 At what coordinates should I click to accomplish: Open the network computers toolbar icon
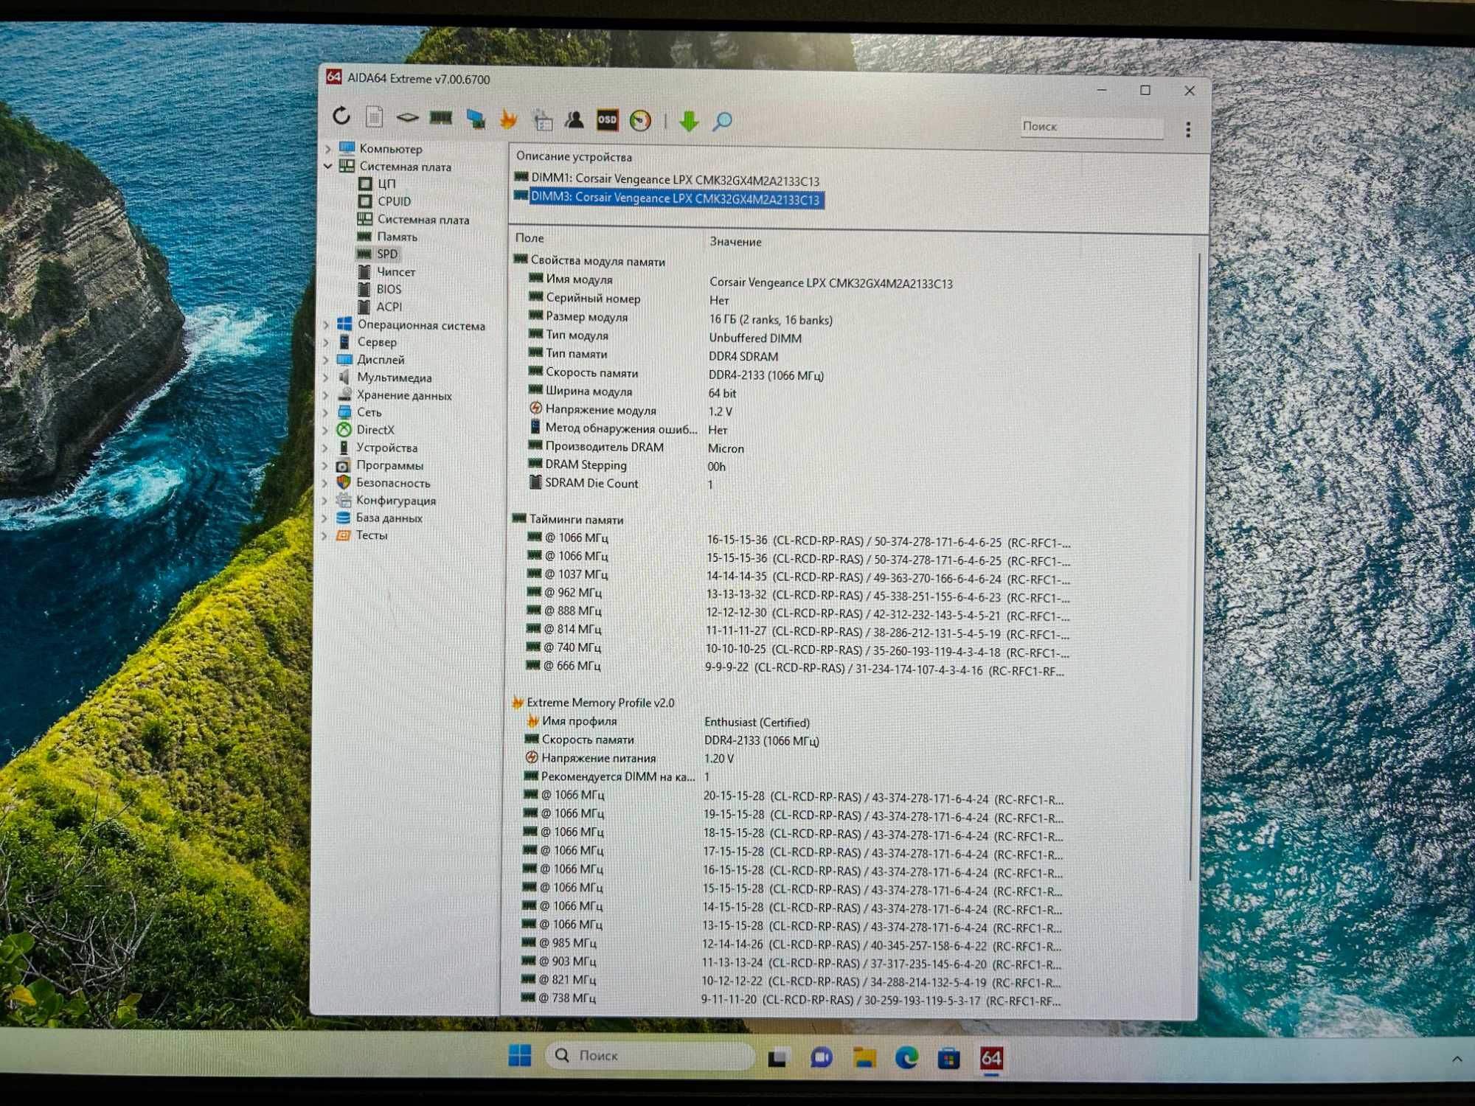476,119
